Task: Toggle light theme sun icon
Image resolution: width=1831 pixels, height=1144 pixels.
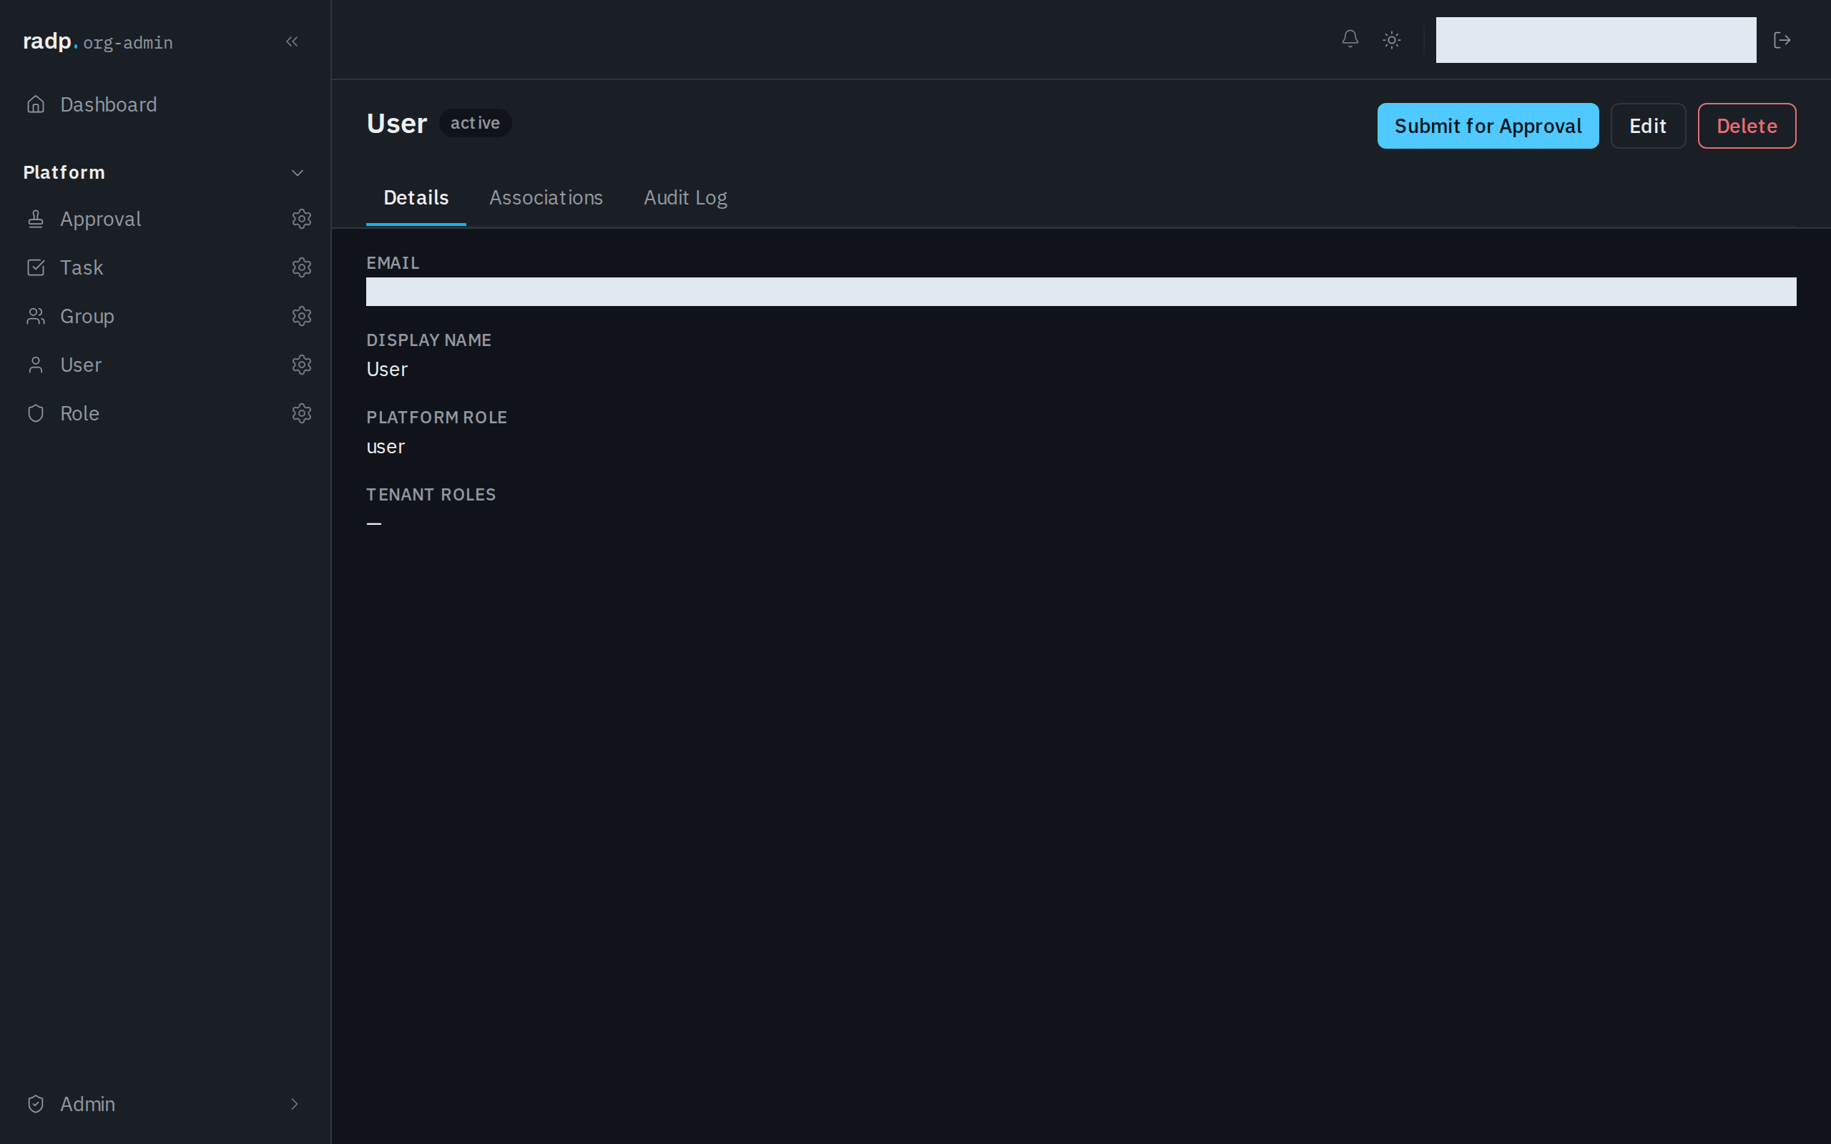Action: [1391, 40]
